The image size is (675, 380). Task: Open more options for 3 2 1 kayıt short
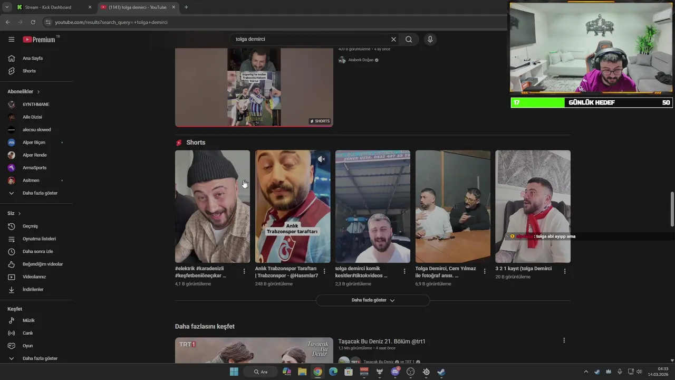pyautogui.click(x=565, y=271)
